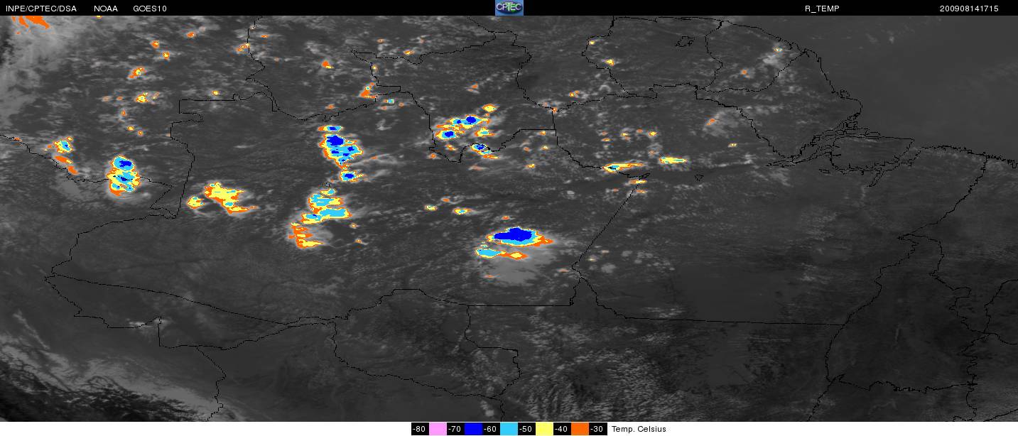The height and width of the screenshot is (436, 1018).
Task: Click the -30 legend value
Action: point(598,429)
